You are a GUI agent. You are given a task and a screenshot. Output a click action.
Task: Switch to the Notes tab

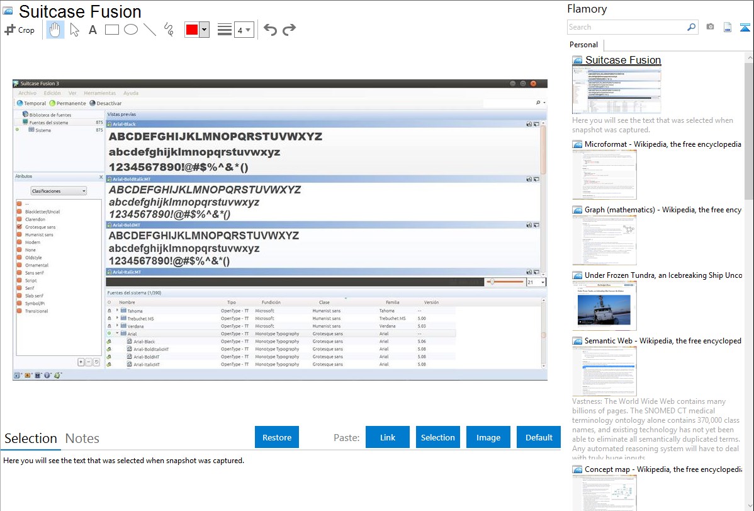[x=82, y=439]
